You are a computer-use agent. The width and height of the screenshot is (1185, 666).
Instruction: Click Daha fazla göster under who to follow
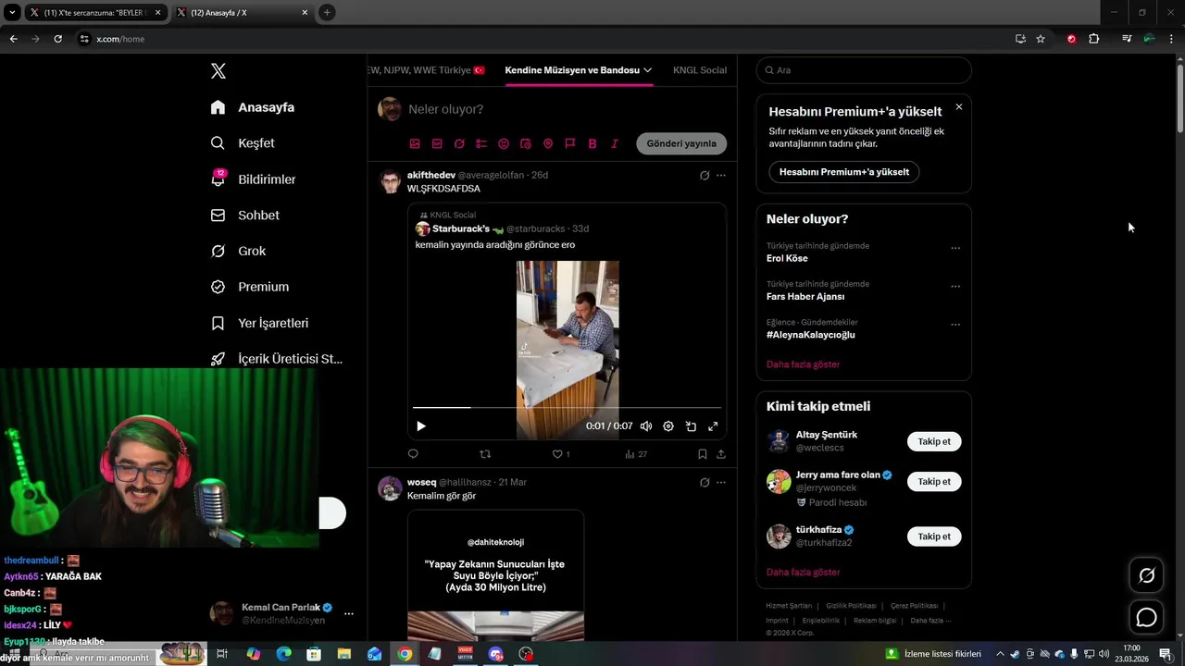click(803, 573)
